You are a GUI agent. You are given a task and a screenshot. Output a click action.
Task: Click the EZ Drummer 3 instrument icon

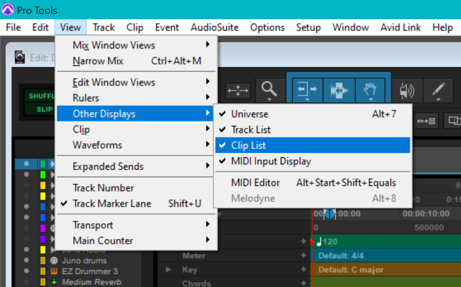54,271
